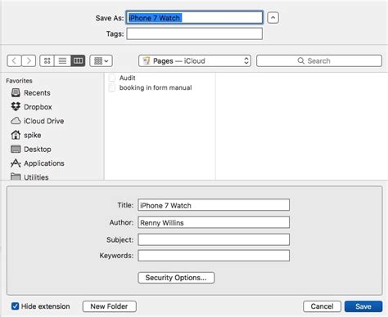Viewport: 388px width, 317px height.
Task: Click the Save button
Action: [x=363, y=306]
